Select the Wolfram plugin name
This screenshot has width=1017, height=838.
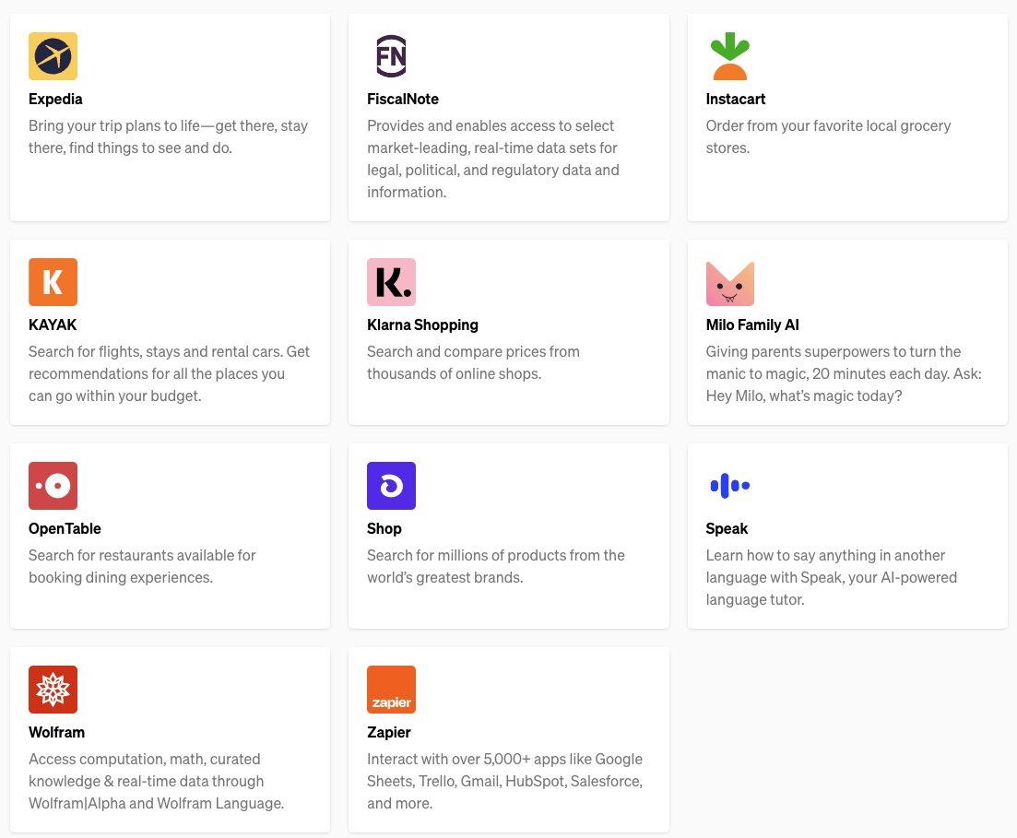point(56,733)
